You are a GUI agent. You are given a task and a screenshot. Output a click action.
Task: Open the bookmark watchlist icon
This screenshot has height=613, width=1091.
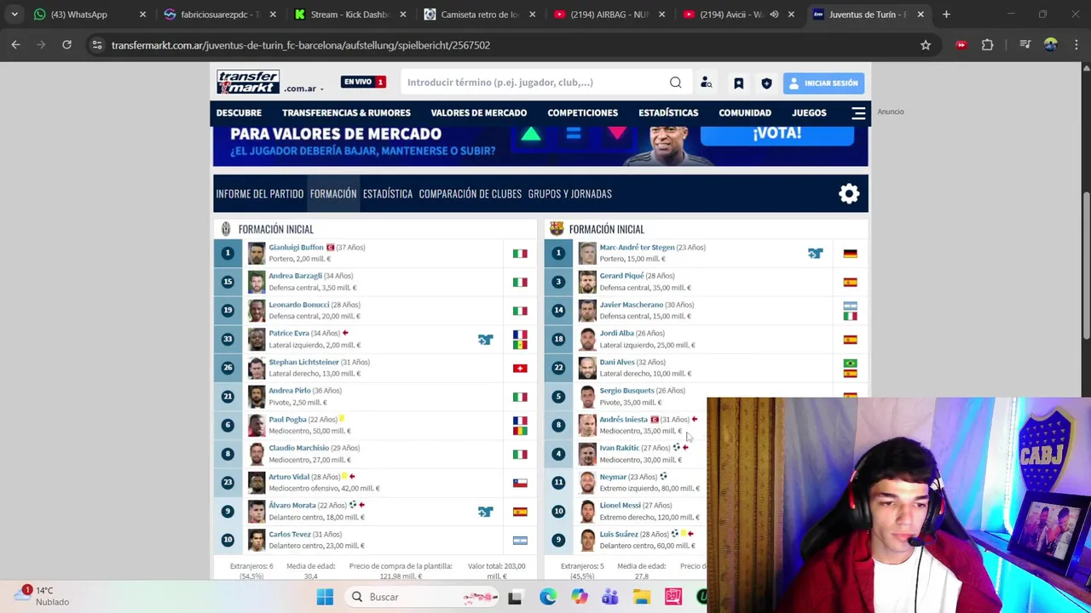(738, 83)
